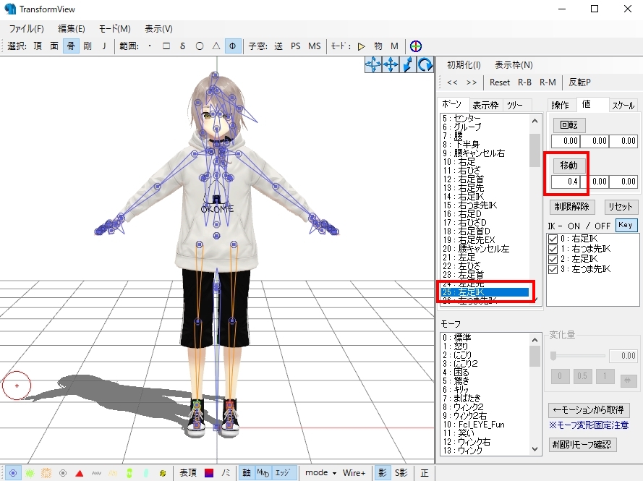643x481 pixels.
Task: Click the pan view icon above the viewport
Action: (390, 64)
